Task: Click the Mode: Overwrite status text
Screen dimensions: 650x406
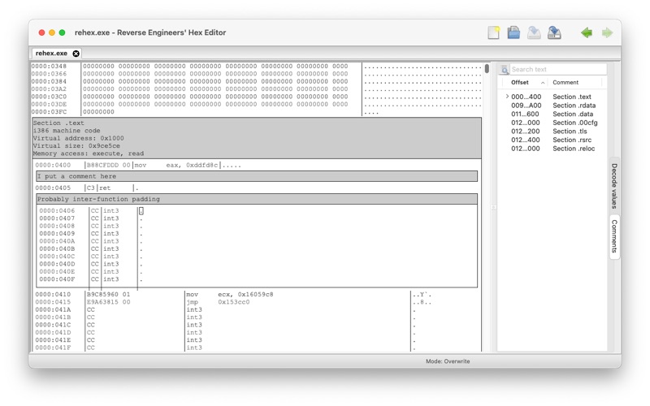Action: [x=448, y=361]
